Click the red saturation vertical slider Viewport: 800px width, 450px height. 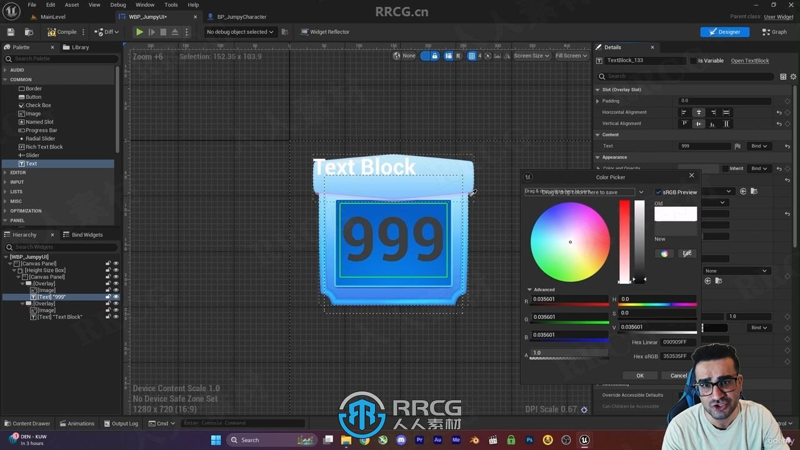point(624,242)
